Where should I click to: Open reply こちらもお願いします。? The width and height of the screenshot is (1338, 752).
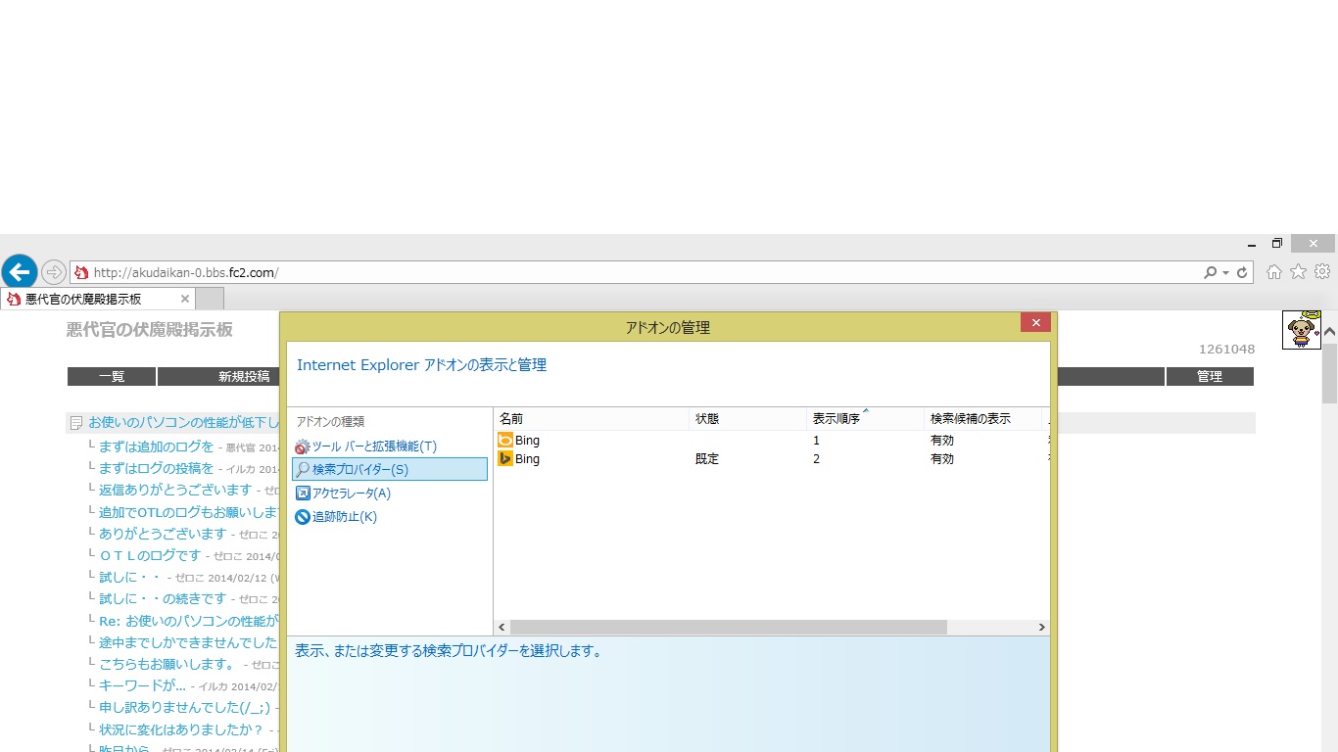167,664
